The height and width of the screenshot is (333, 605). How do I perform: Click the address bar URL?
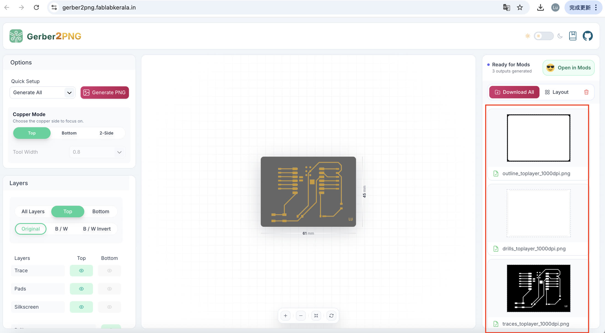point(99,7)
